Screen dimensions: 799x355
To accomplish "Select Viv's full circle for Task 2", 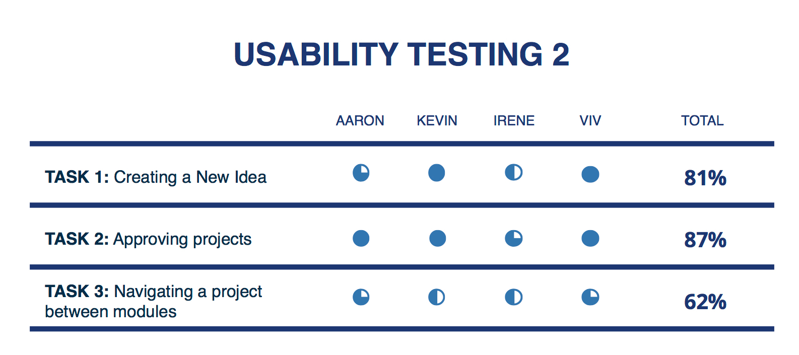I will (x=590, y=238).
